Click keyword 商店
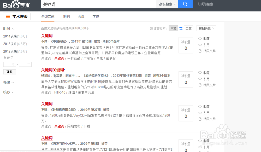 99,58
